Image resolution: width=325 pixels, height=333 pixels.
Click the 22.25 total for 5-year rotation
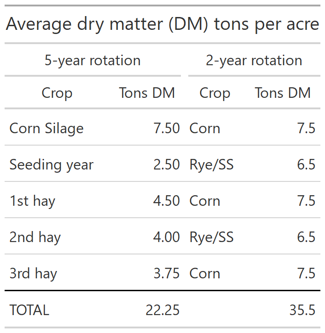(162, 310)
